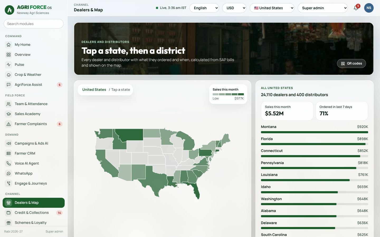The height and width of the screenshot is (237, 380).
Task: Click South Carolina row label
Action: (x=274, y=235)
